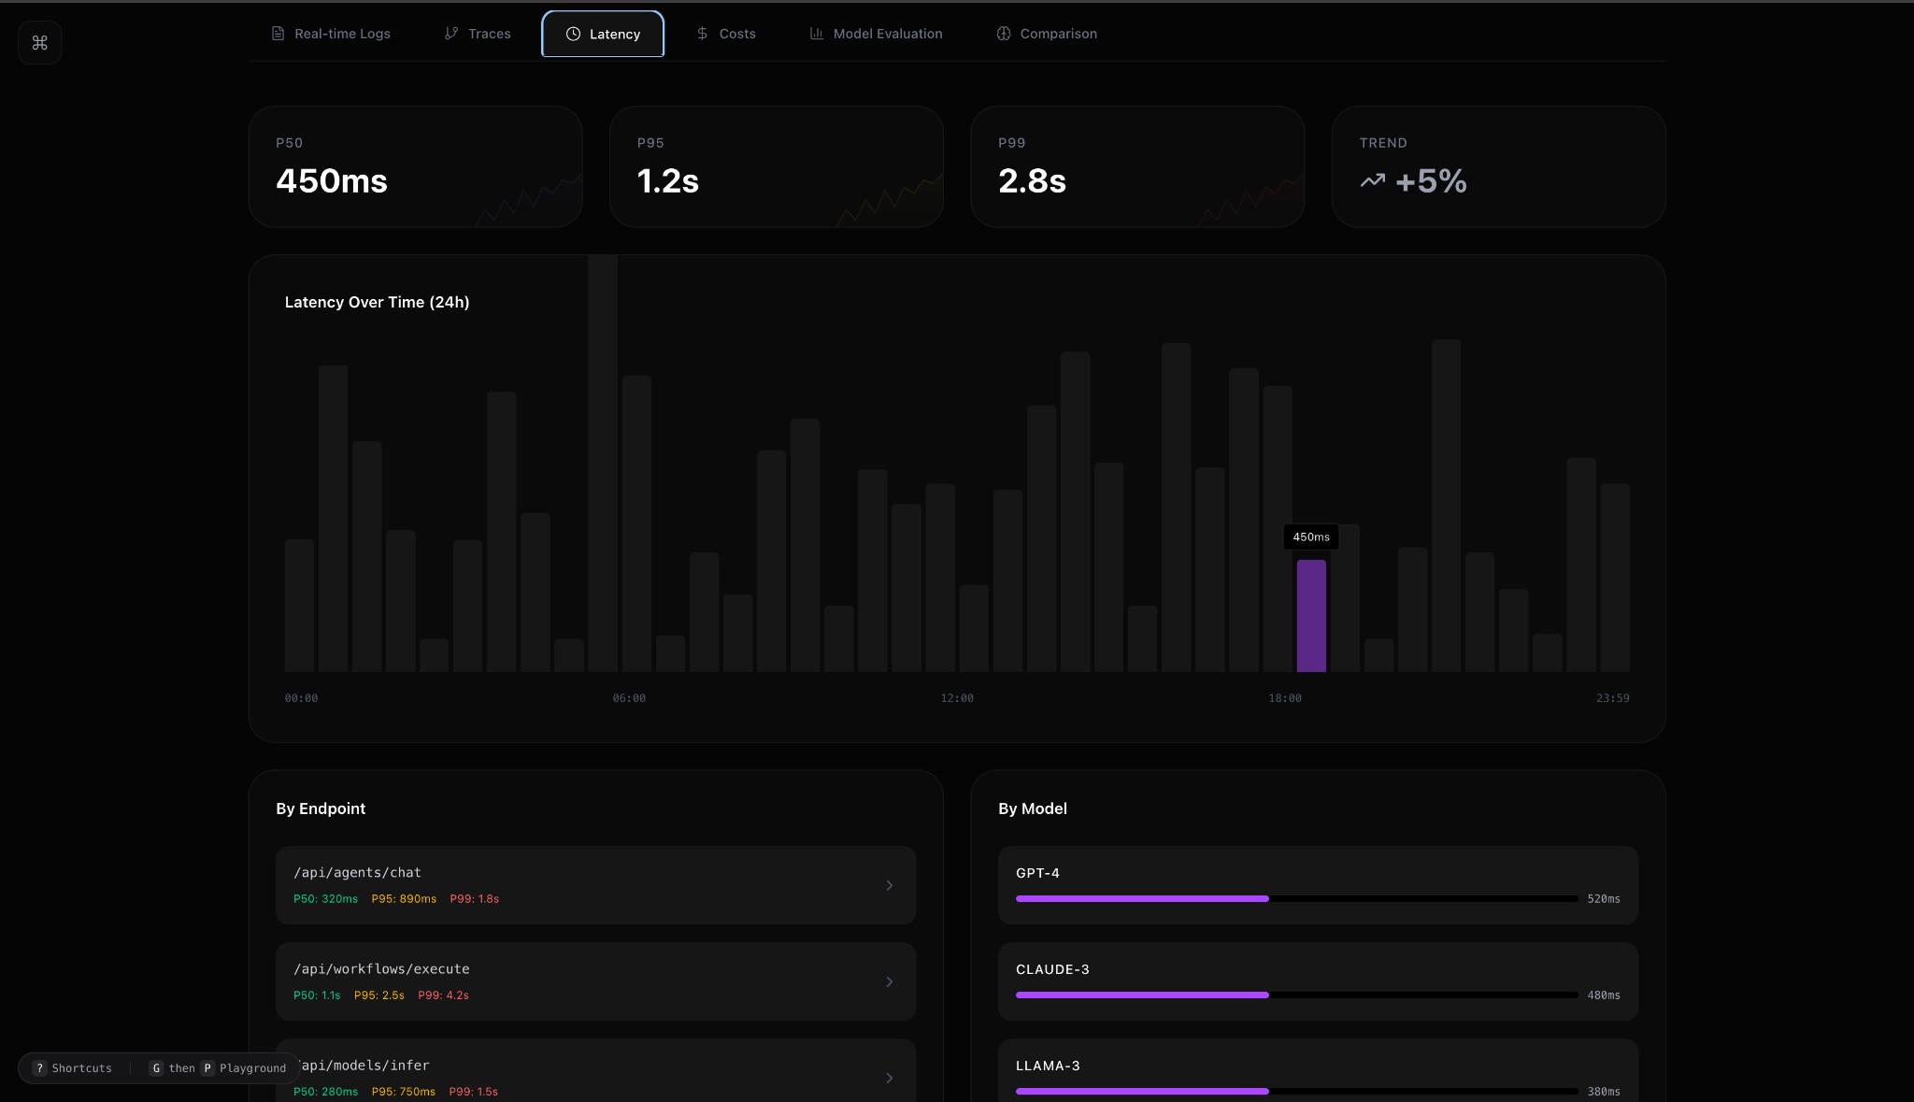Click the CLAUDE-3 model row
This screenshot has width=1914, height=1102.
[1317, 980]
